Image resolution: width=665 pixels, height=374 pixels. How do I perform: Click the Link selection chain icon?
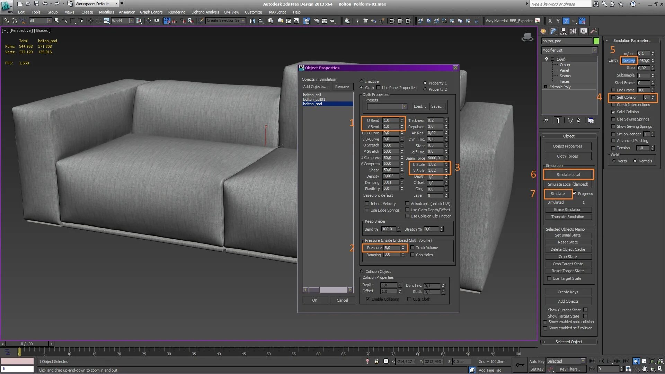(6, 21)
